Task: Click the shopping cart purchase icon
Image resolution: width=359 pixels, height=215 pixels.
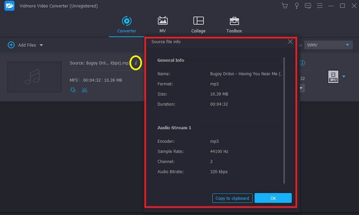Action: click(x=285, y=6)
